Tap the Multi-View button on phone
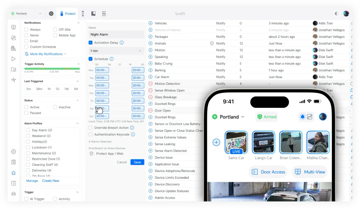The image size is (360, 209). pyautogui.click(x=310, y=172)
